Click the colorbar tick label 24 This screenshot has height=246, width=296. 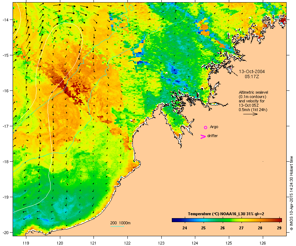tap(185, 228)
